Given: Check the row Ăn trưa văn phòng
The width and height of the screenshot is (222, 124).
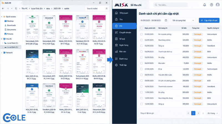Looking at the screenshot, I should 142,34.
